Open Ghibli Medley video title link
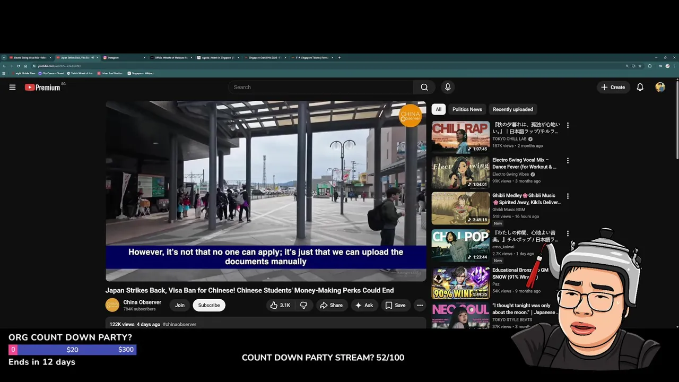This screenshot has height=382, width=679. pos(527,199)
